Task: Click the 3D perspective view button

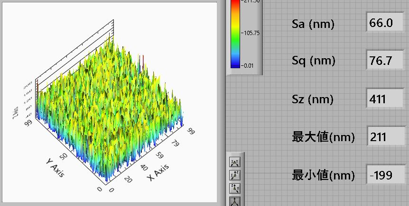Action: click(235, 201)
